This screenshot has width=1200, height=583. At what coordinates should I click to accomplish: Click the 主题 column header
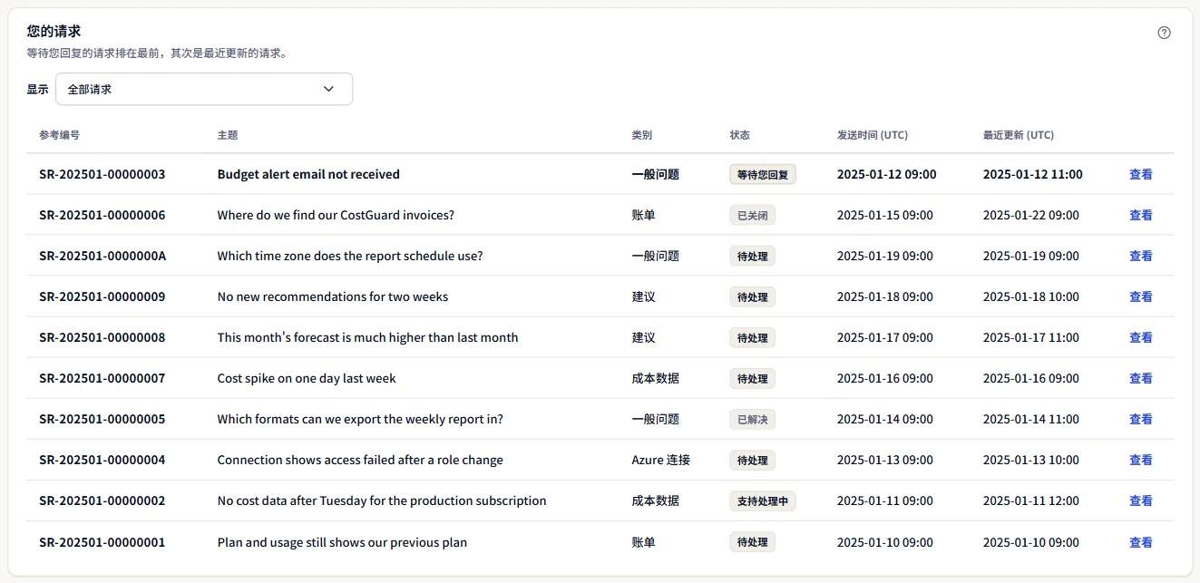coord(228,135)
